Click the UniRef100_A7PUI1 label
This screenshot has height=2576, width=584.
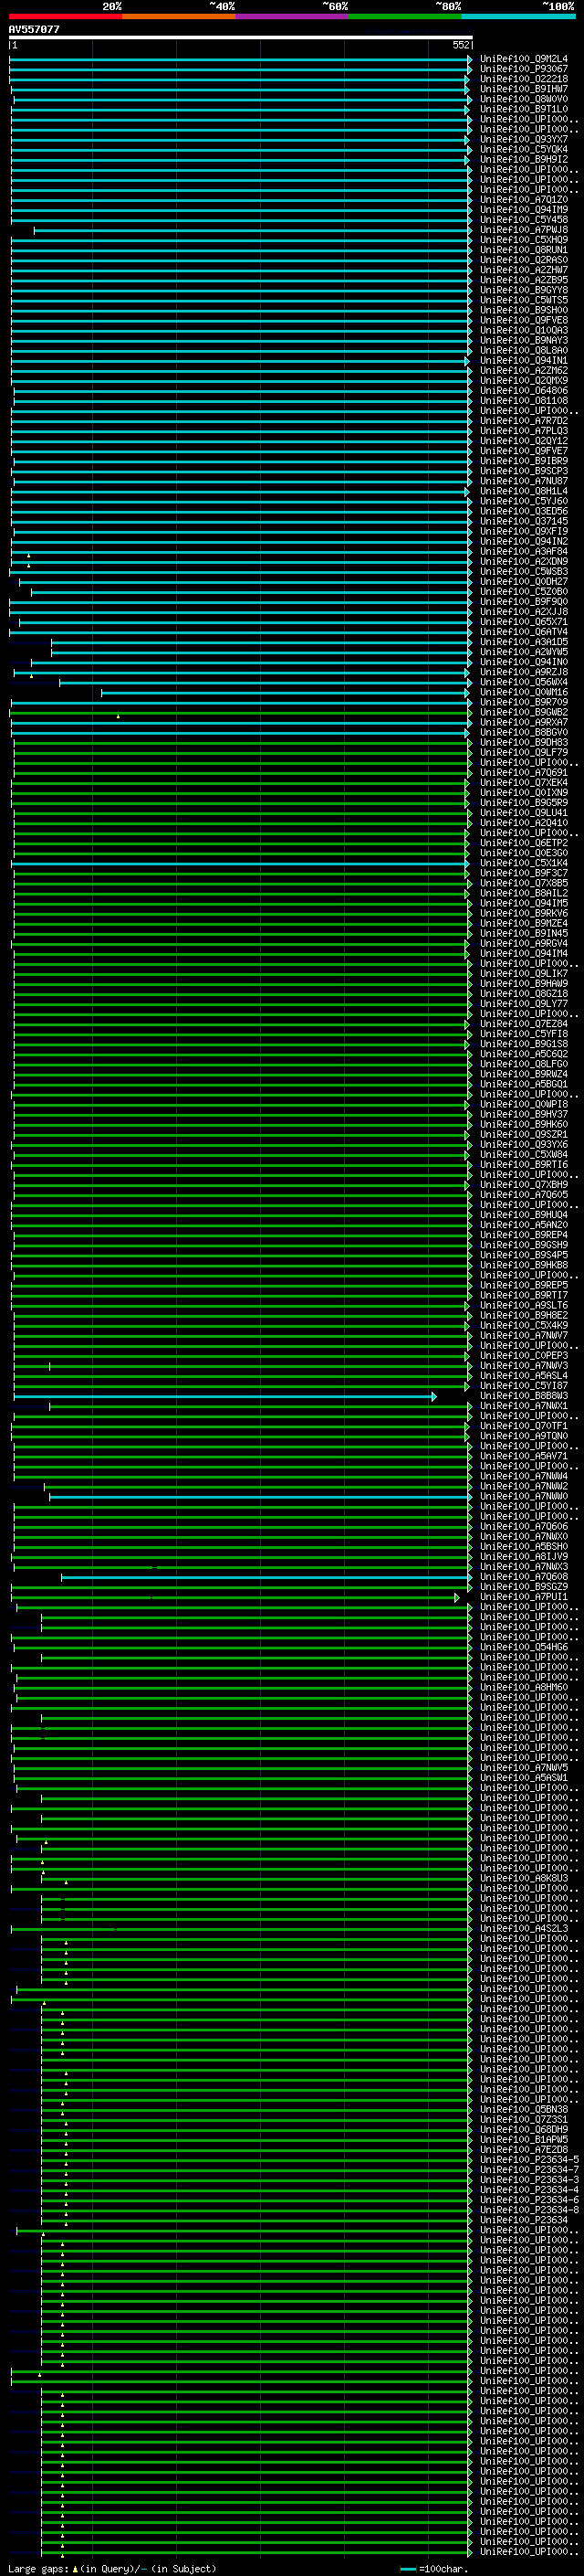click(523, 1598)
